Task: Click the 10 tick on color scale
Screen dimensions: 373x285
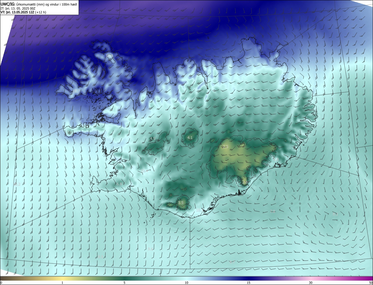Action: click(186, 283)
